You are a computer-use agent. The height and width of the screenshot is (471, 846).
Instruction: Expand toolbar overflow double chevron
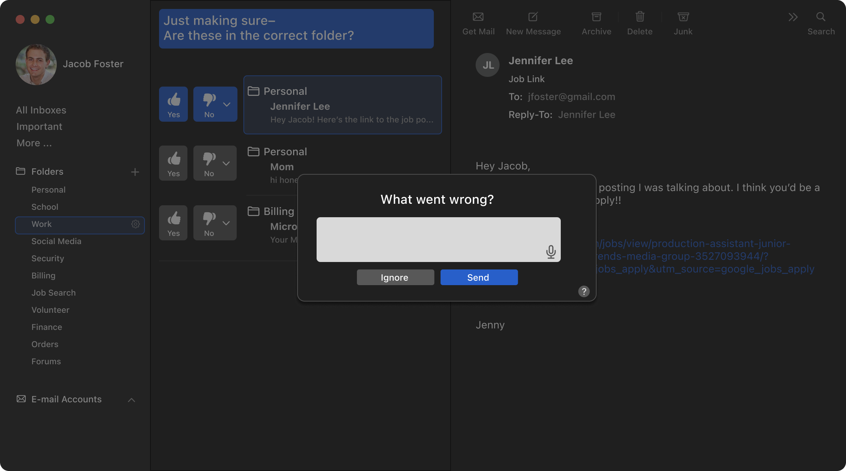coord(793,17)
